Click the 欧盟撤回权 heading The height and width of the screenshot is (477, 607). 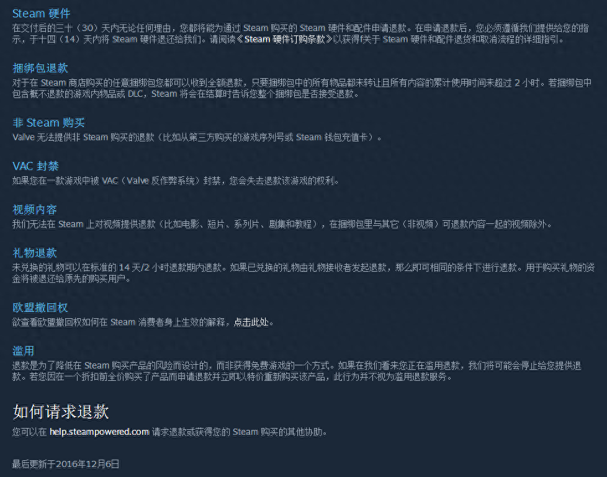40,308
